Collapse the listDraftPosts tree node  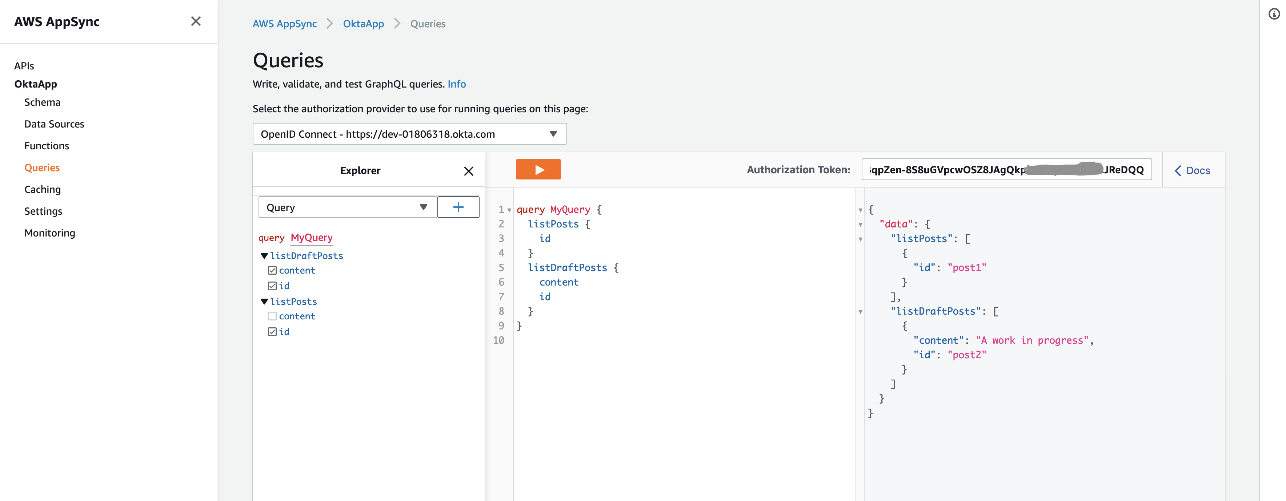264,256
